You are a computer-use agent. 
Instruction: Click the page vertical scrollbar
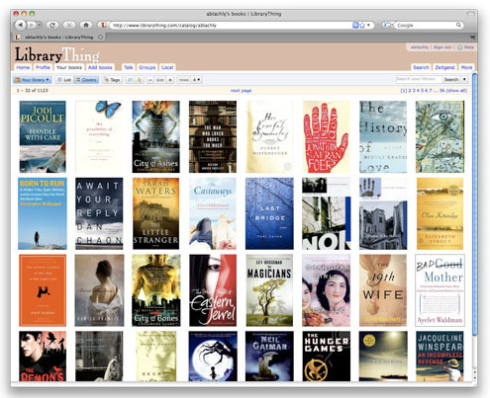pos(475,204)
